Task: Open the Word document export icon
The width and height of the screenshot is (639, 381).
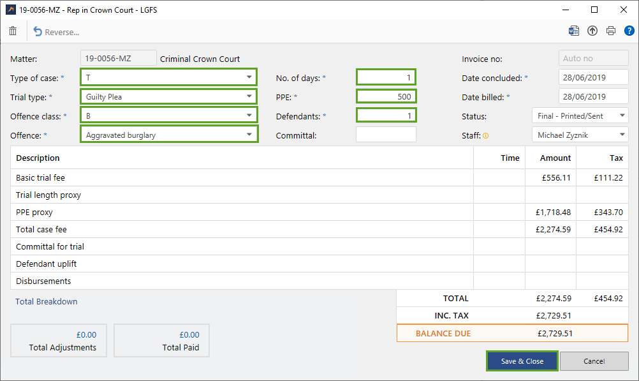Action: click(574, 31)
